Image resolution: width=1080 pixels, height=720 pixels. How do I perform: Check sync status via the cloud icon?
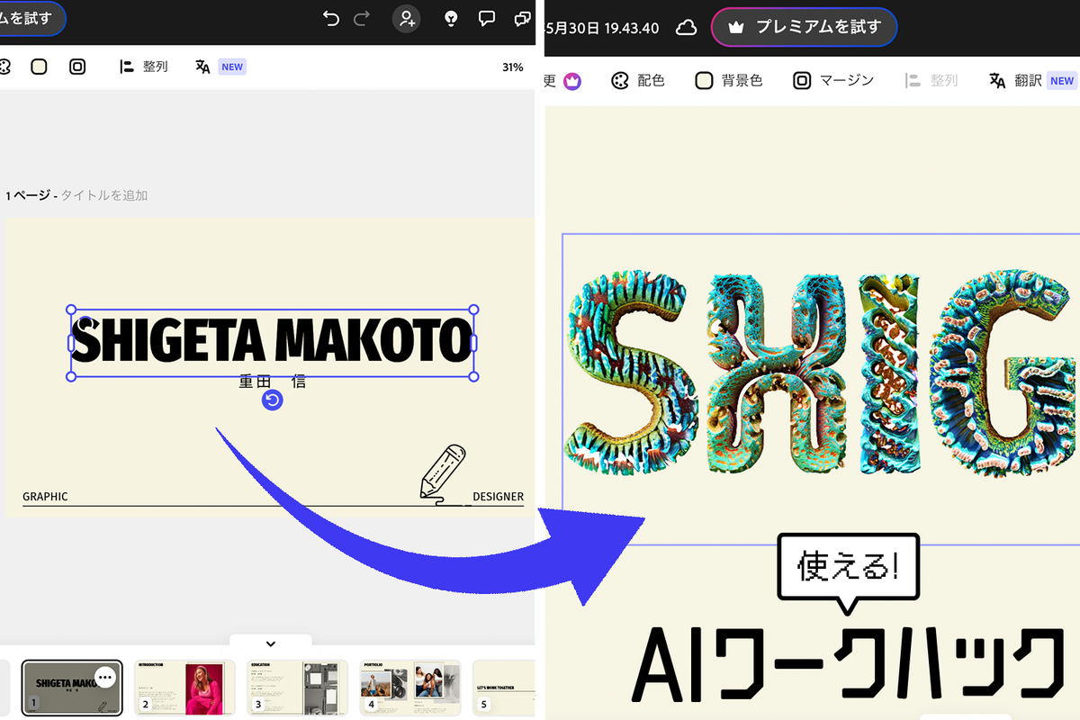pyautogui.click(x=686, y=28)
